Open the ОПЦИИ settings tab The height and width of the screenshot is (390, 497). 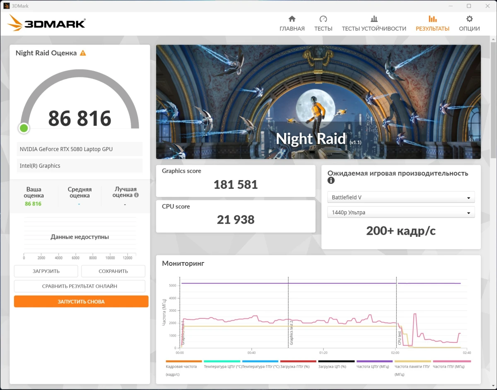[469, 24]
